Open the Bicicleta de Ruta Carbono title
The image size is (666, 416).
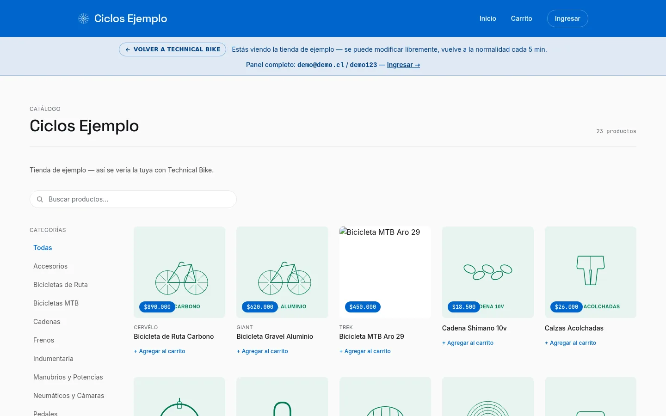click(x=174, y=336)
